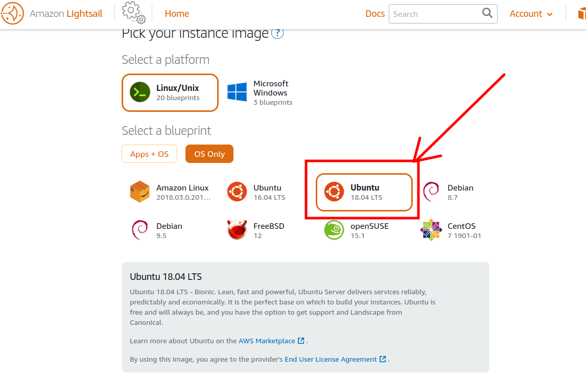Click the 'Select a blueprint' heading
Viewport: 586px width, 378px height.
pyautogui.click(x=167, y=130)
